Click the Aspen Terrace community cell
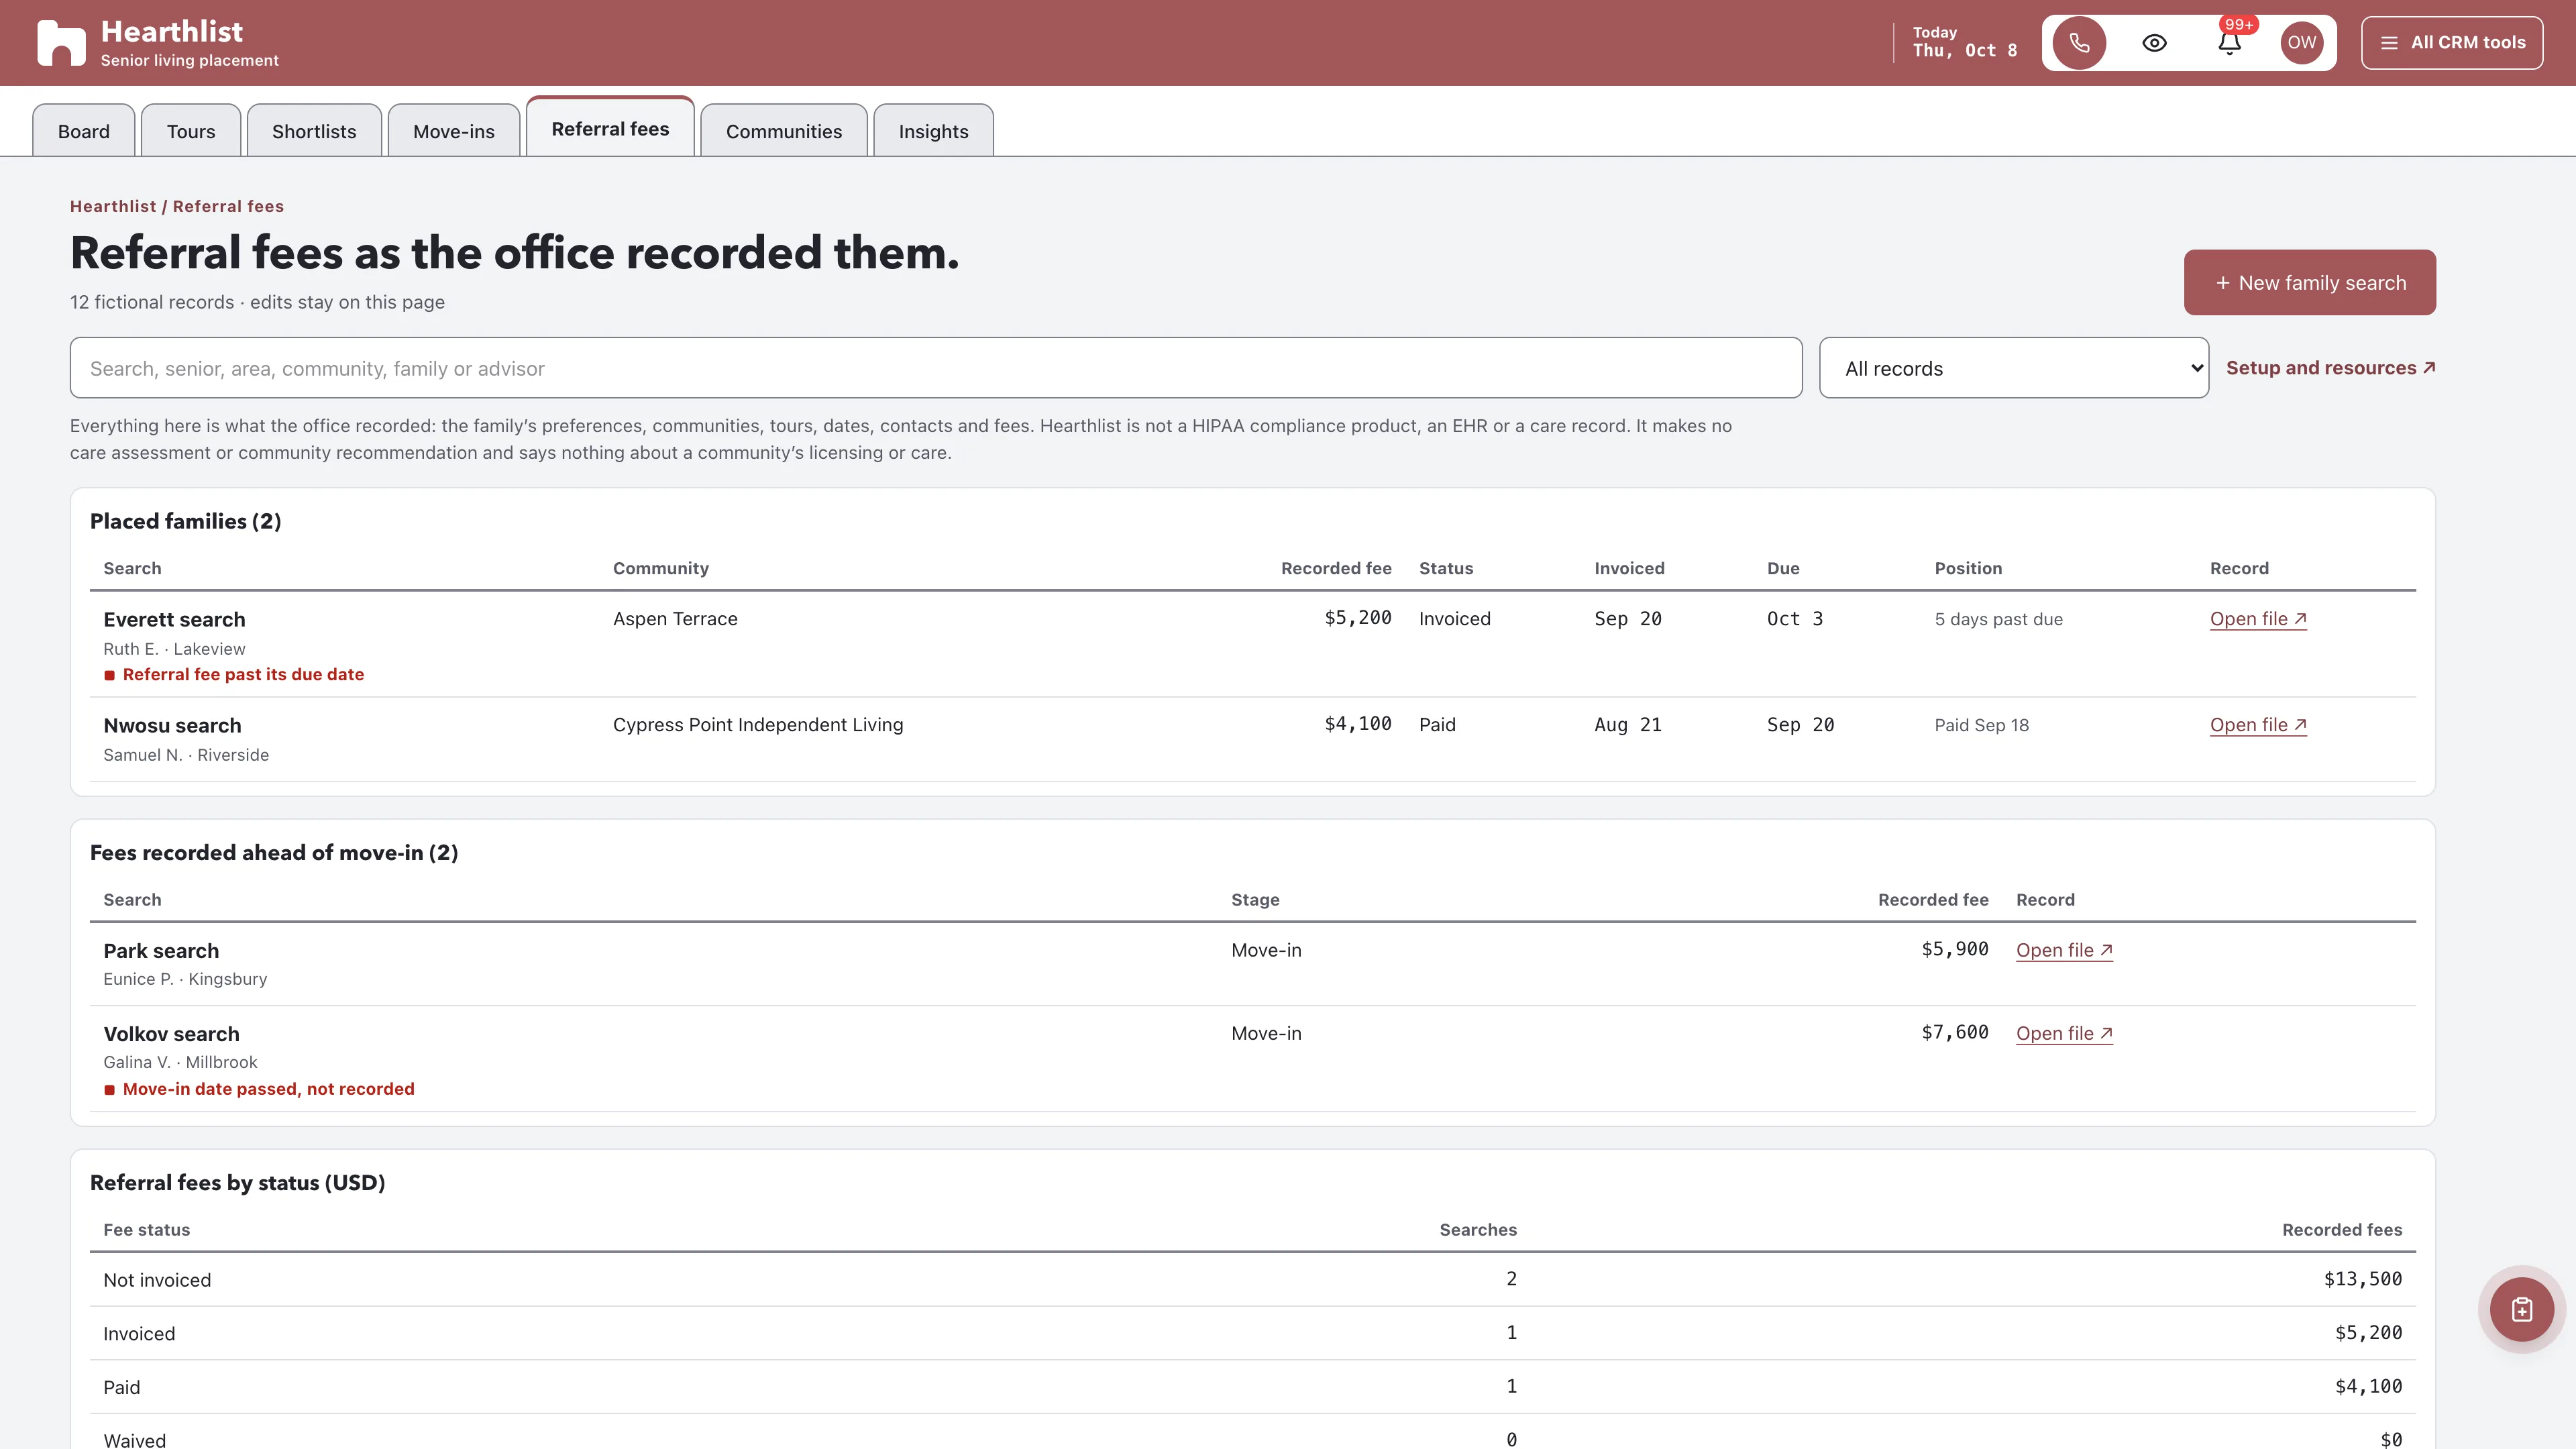Image resolution: width=2576 pixels, height=1449 pixels. [675, 619]
